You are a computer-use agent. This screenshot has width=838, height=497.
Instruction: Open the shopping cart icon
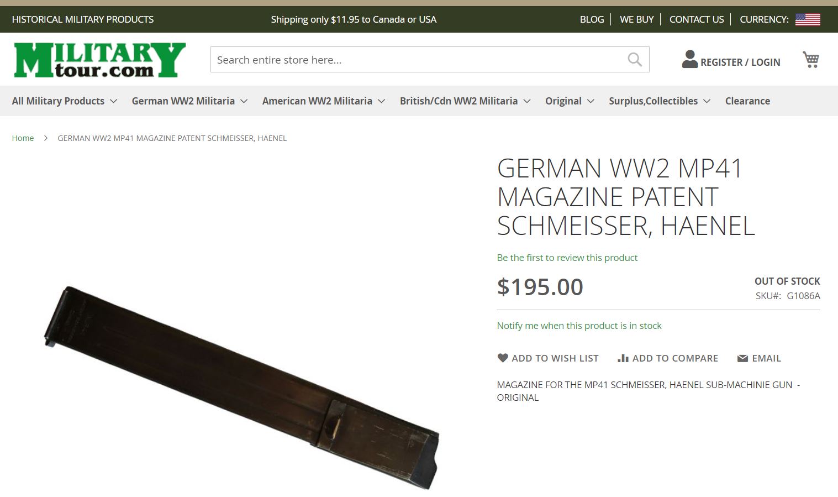(x=810, y=59)
